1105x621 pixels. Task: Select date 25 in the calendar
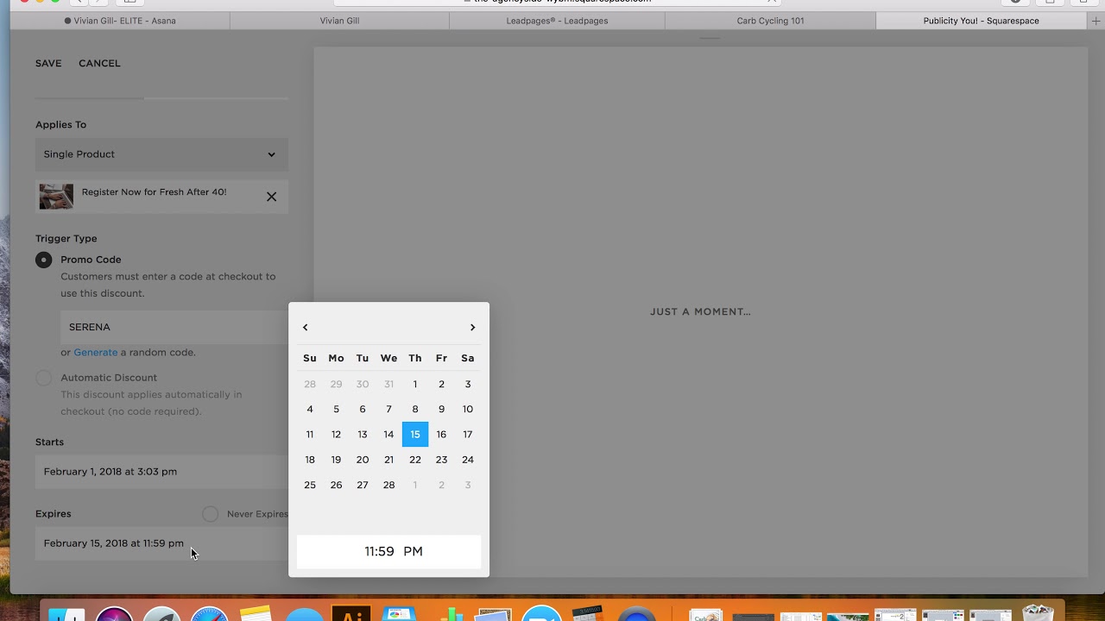310,485
